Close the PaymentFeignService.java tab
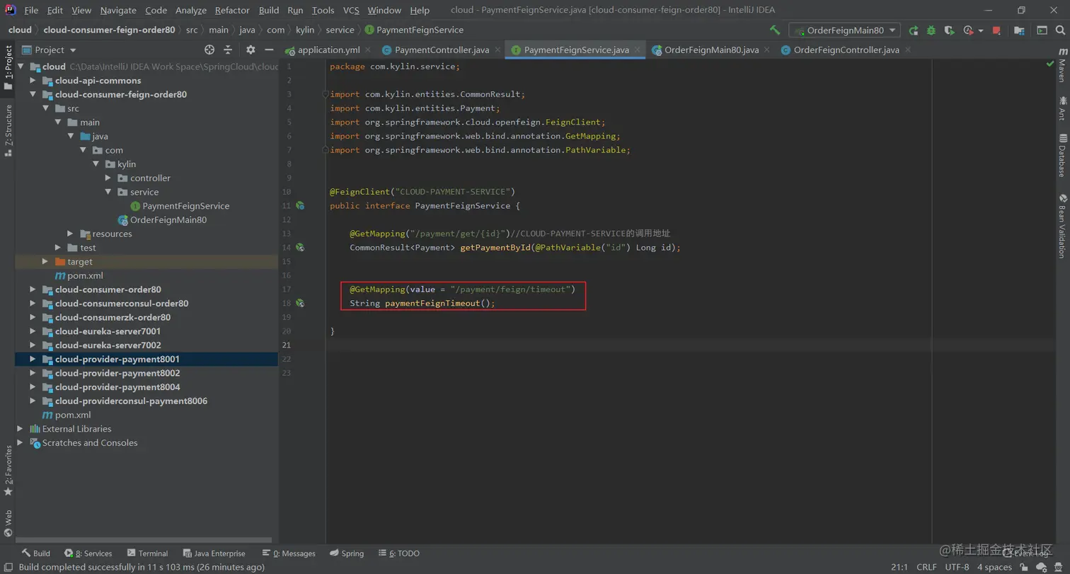1070x574 pixels. 637,50
